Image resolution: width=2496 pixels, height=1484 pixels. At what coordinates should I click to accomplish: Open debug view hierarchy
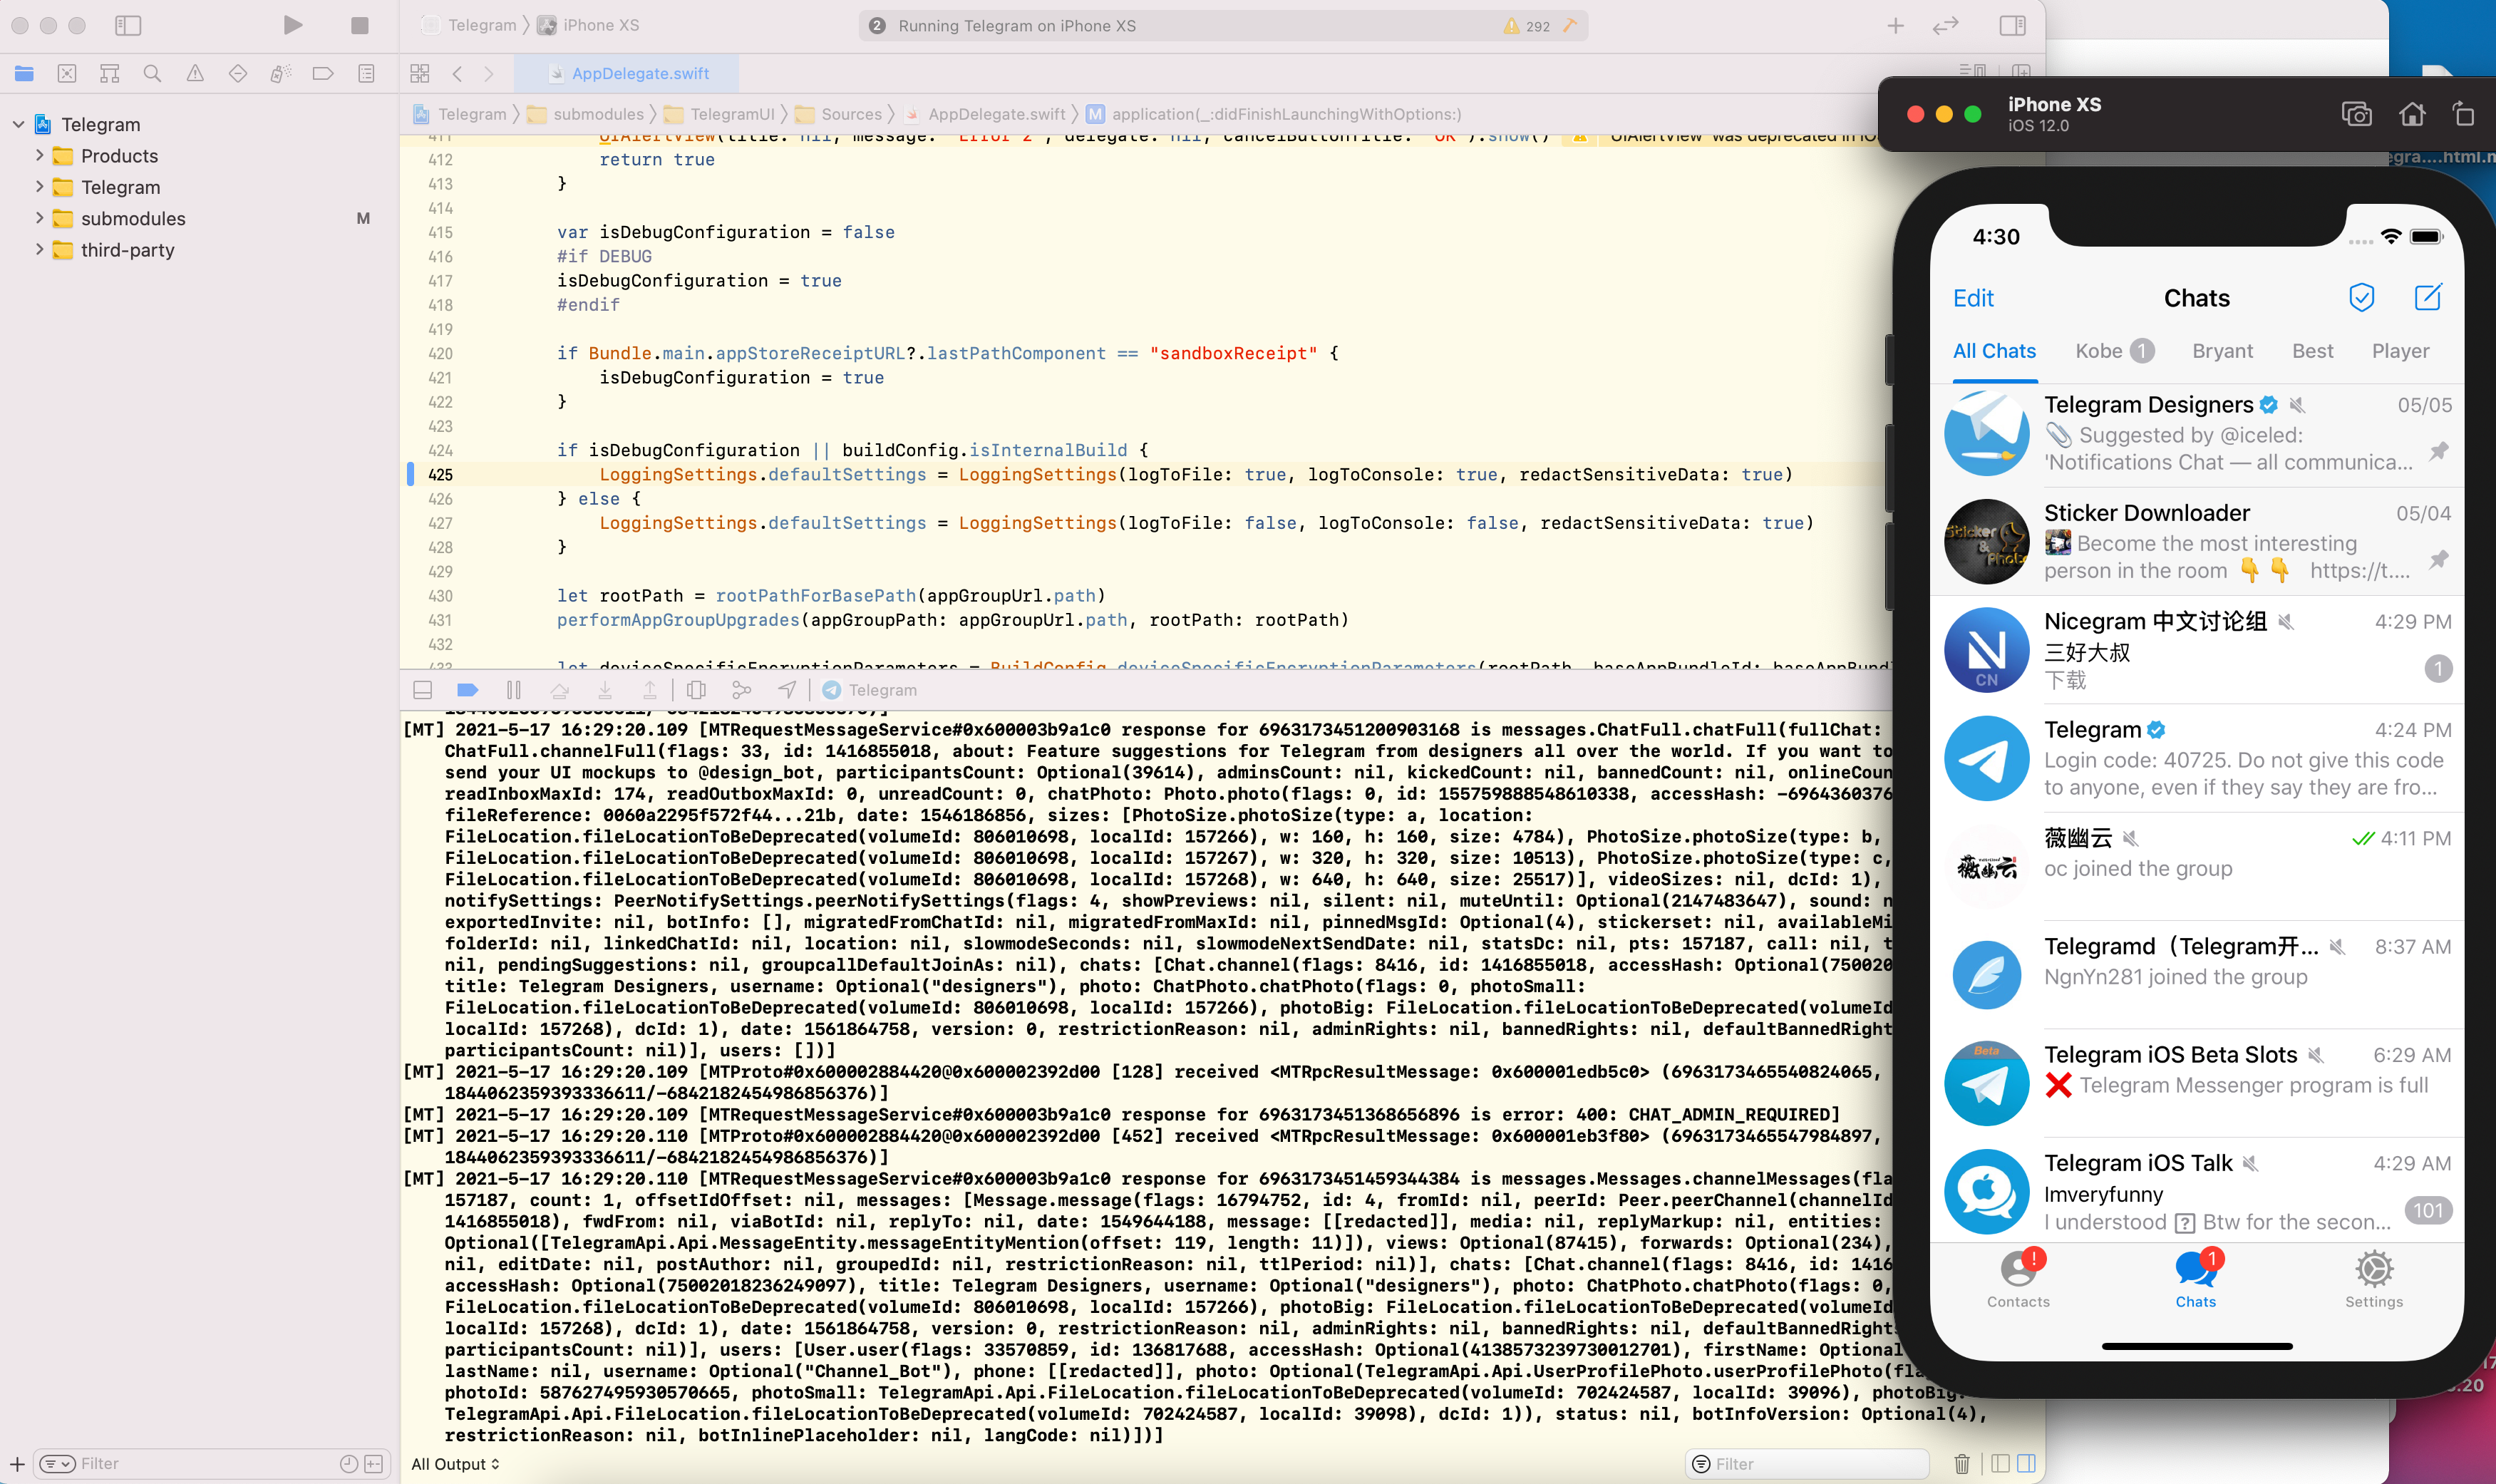[x=697, y=690]
